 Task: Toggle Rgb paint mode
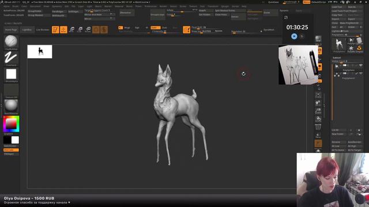pyautogui.click(x=137, y=28)
